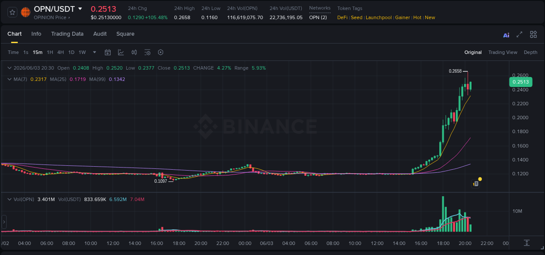545x255 pixels.
Task: Open the OPN/USDT pair selector dropdown arrow
Action: pyautogui.click(x=80, y=9)
